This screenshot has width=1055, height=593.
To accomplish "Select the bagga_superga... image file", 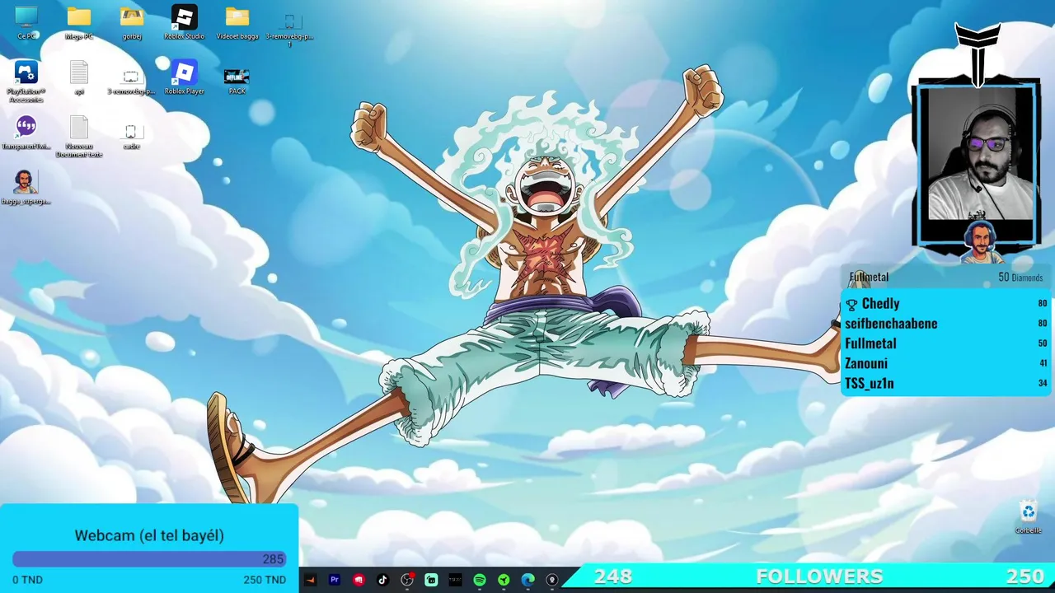I will coord(26,187).
